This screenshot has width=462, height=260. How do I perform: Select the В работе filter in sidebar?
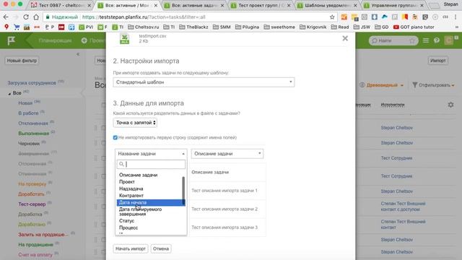point(28,113)
